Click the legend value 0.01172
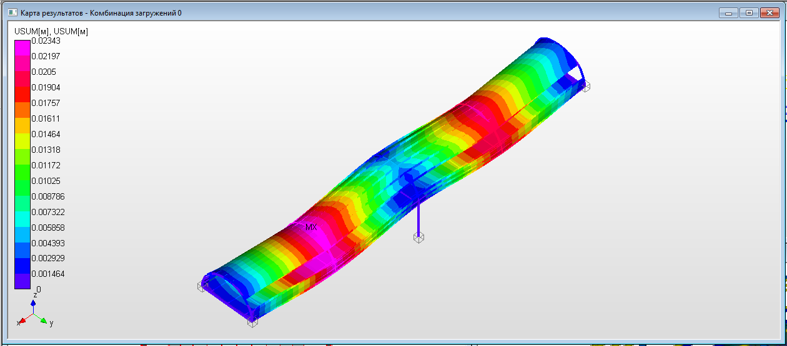 (46, 165)
